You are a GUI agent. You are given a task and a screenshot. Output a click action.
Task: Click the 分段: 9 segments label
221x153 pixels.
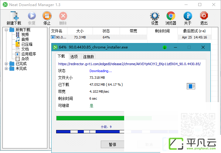(106, 127)
